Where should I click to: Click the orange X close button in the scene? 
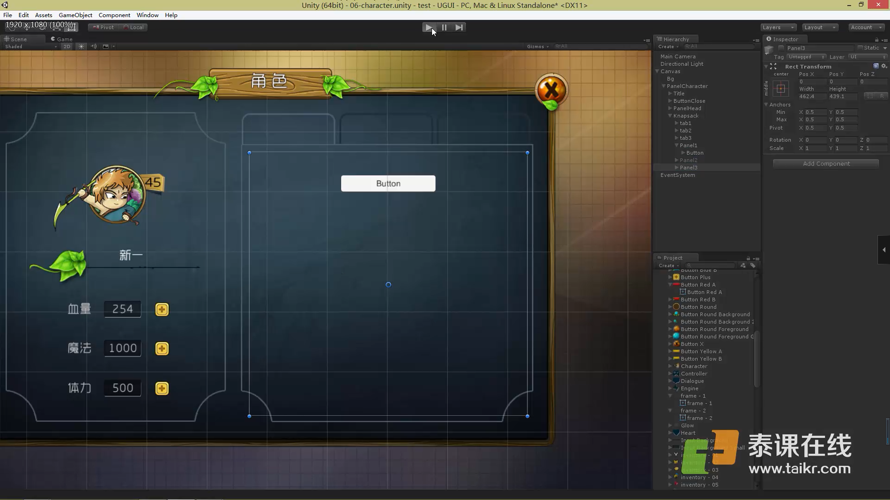pos(551,90)
